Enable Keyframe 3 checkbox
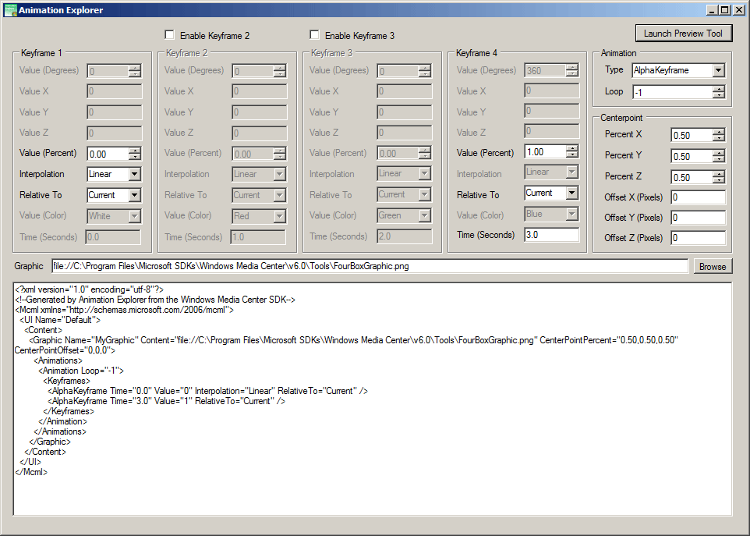This screenshot has height=536, width=750. pyautogui.click(x=314, y=34)
